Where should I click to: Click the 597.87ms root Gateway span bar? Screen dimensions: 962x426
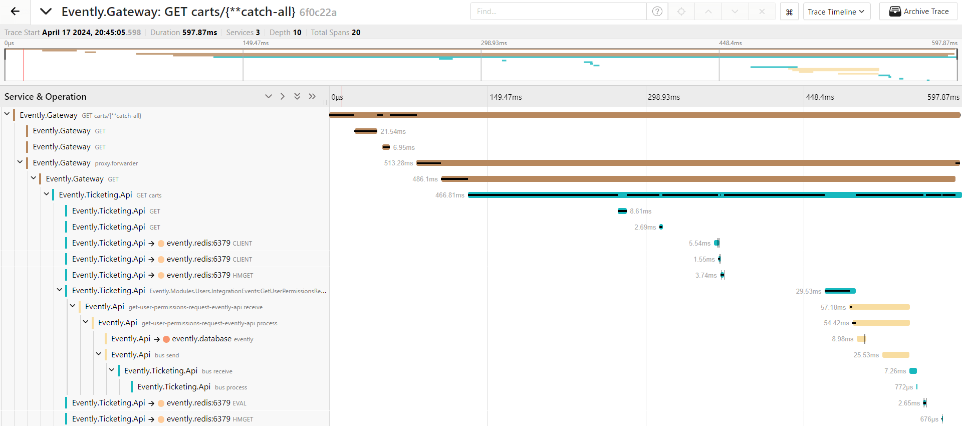tap(645, 115)
